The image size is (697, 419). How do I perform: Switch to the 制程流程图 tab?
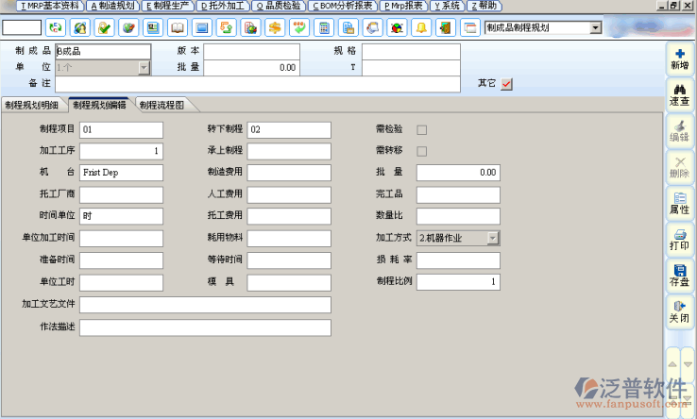(x=168, y=105)
